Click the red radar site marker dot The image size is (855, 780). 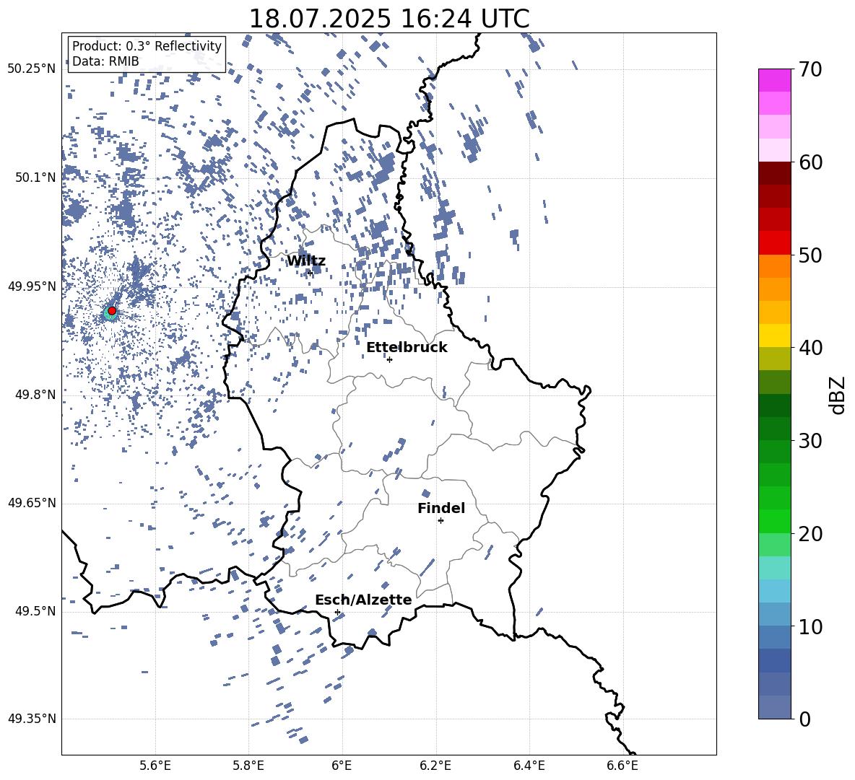[x=112, y=311]
